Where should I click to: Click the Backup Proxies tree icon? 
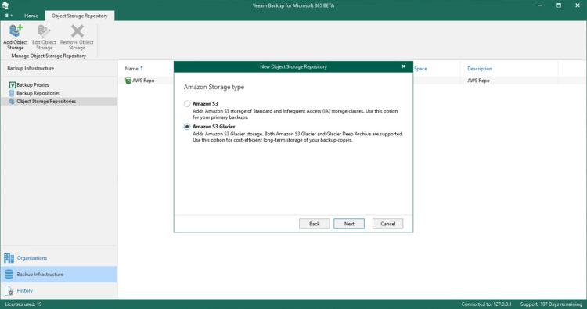[x=12, y=85]
